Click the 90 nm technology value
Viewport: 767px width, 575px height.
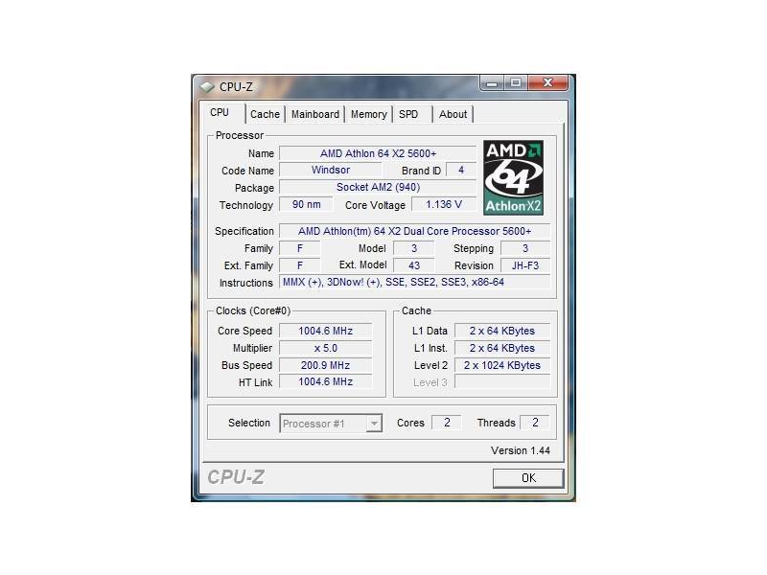tap(306, 204)
